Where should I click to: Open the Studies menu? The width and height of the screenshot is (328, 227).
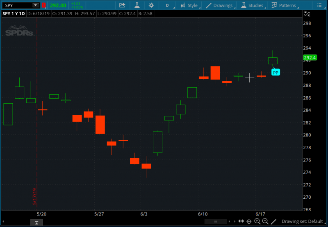tap(252, 5)
